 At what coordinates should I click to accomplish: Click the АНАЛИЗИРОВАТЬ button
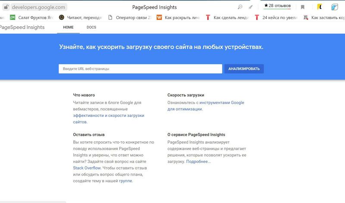tap(244, 69)
